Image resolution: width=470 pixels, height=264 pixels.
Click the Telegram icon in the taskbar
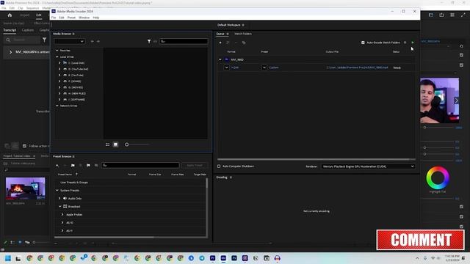tap(202, 258)
